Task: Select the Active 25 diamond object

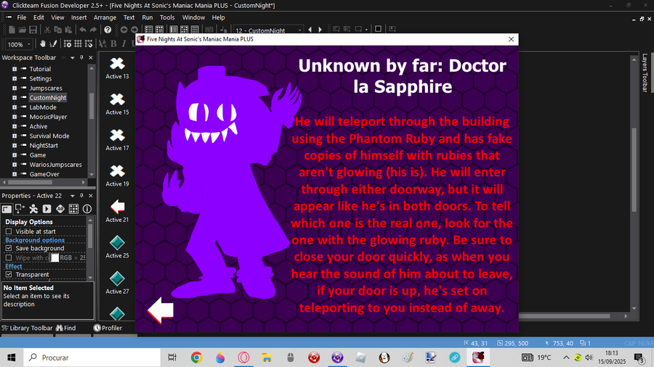Action: click(x=117, y=247)
